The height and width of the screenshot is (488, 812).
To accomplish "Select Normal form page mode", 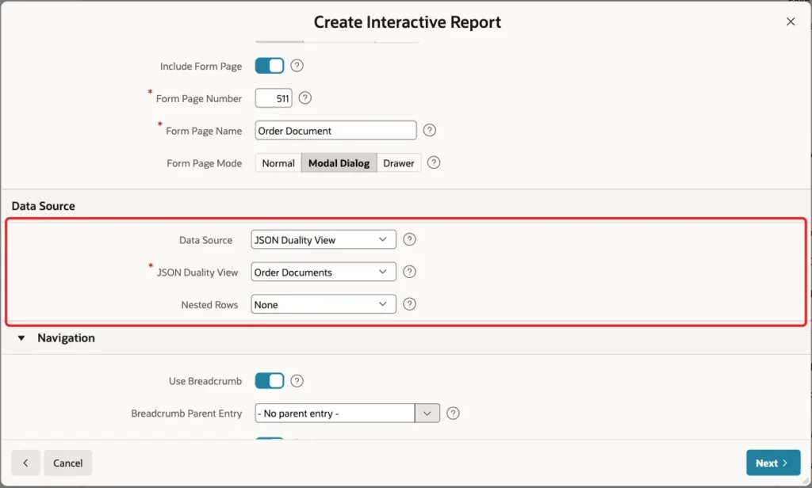I will tap(278, 163).
